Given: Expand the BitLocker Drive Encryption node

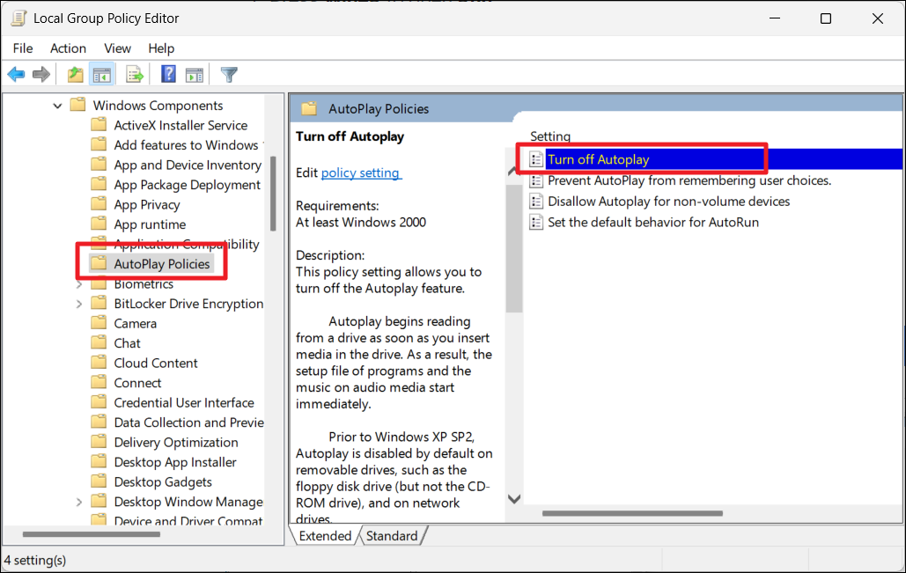Looking at the screenshot, I should [x=79, y=304].
